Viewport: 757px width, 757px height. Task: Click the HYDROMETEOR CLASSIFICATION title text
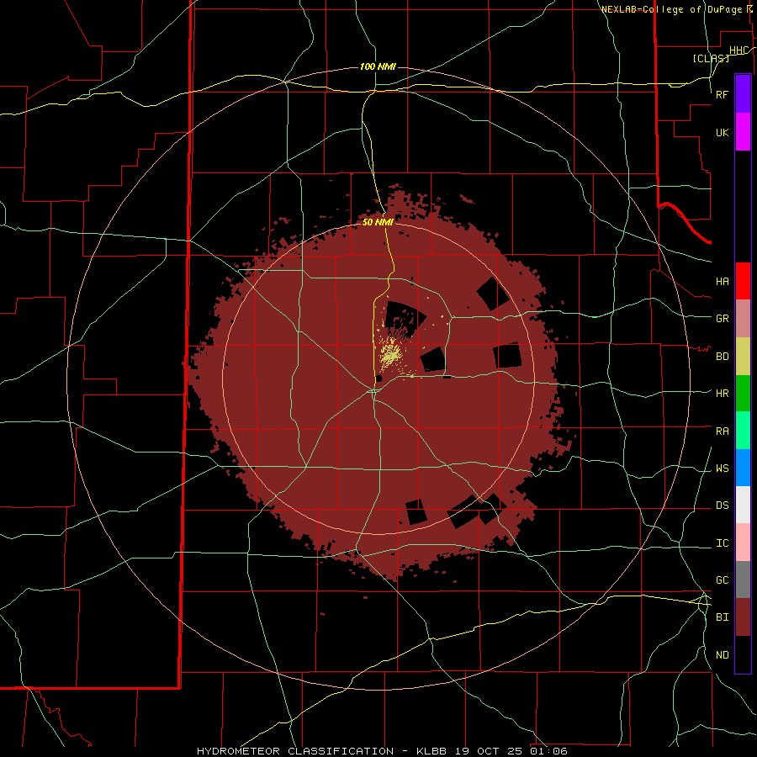coord(295,751)
